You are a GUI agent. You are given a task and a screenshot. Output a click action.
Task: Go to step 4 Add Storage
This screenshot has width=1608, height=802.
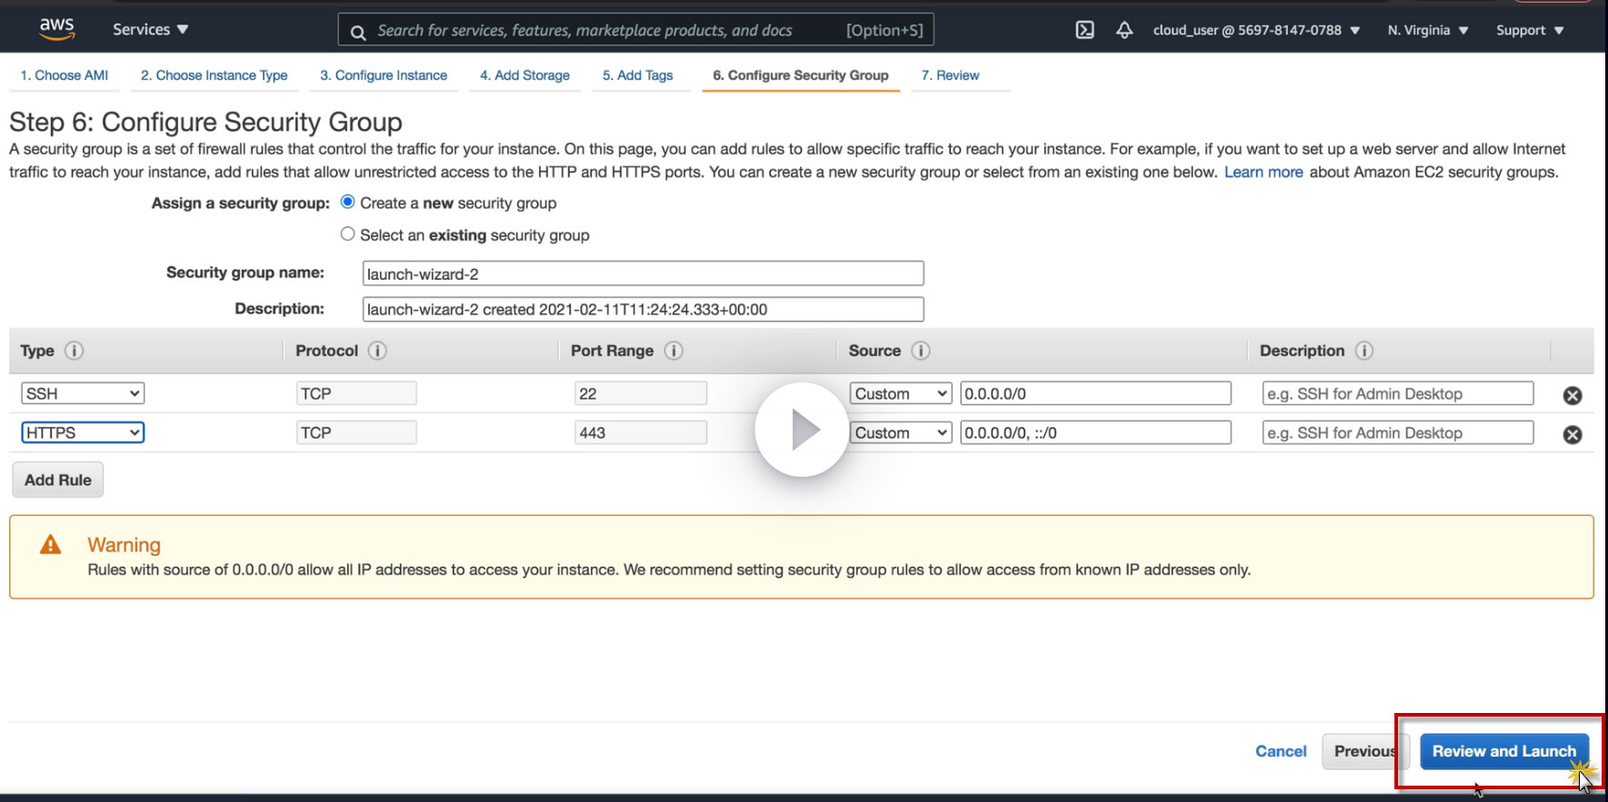click(525, 75)
